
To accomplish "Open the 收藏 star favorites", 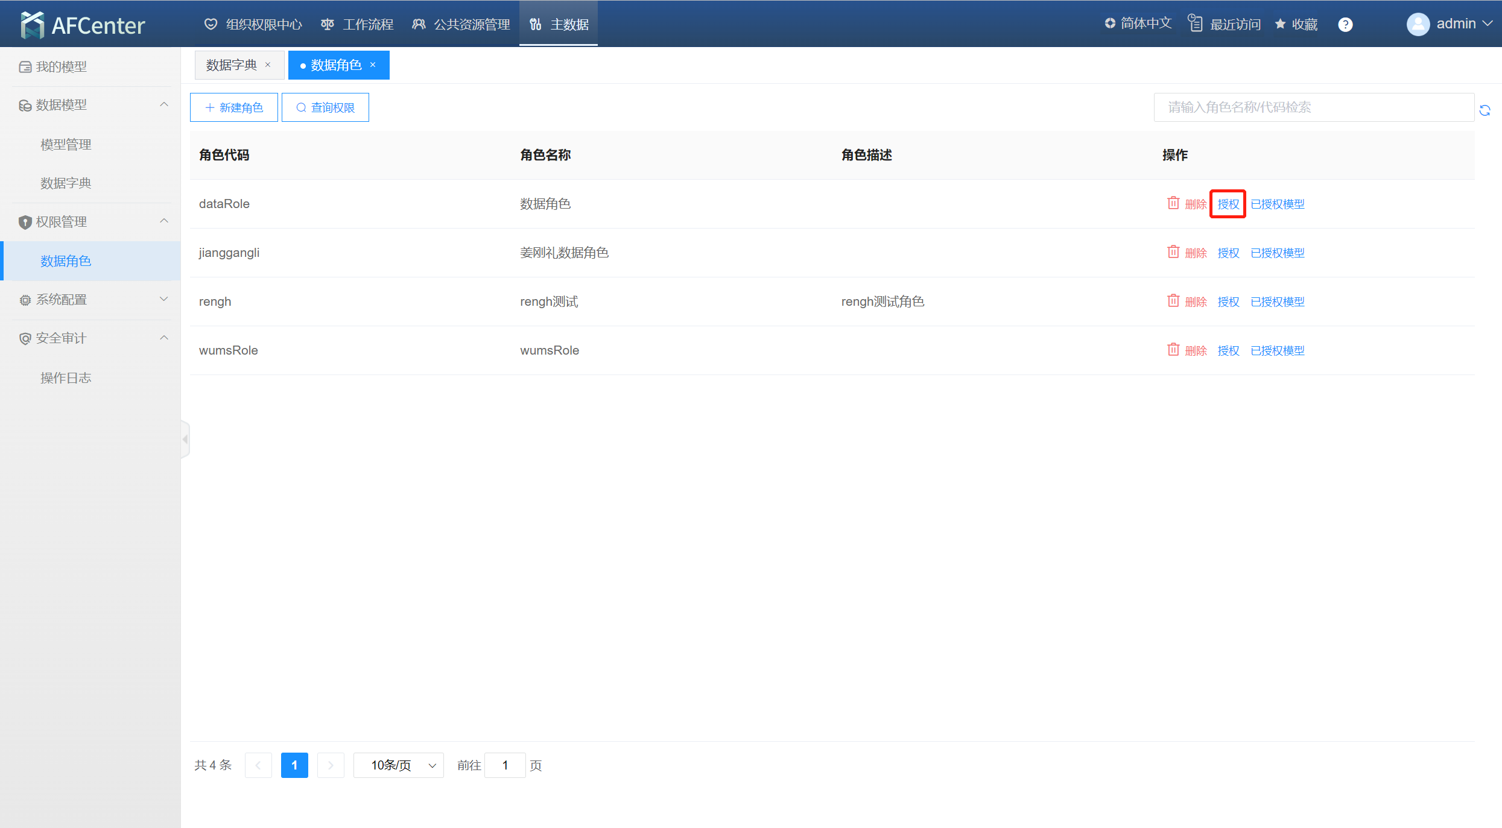I will [1296, 24].
